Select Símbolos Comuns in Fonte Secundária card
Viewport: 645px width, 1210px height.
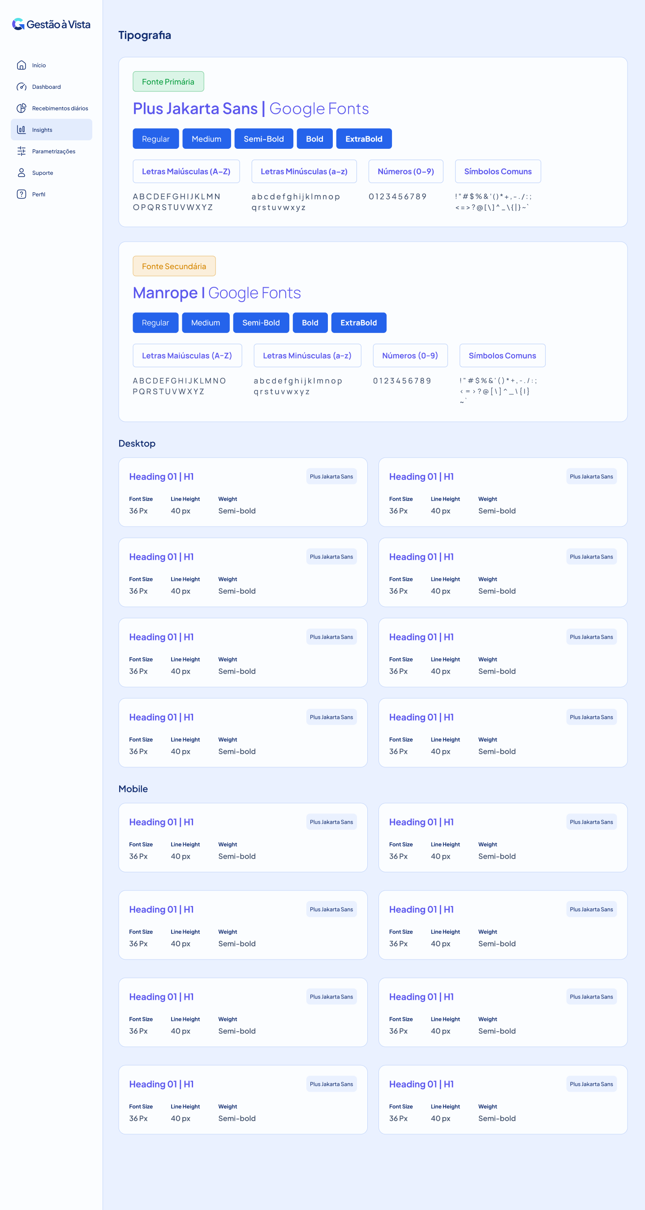tap(502, 355)
